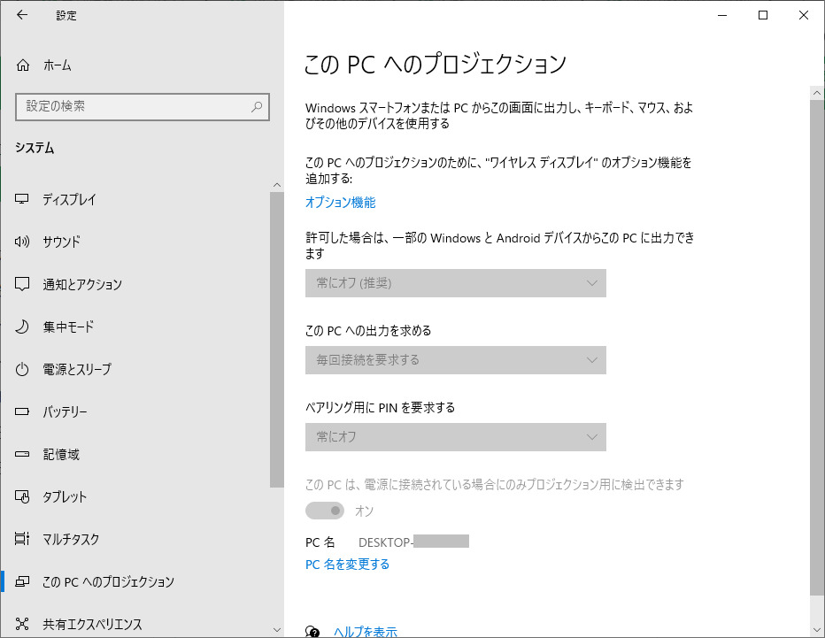Viewport: 825px width, 638px height.
Task: Click the Power and sleep icon
Action: pyautogui.click(x=23, y=369)
